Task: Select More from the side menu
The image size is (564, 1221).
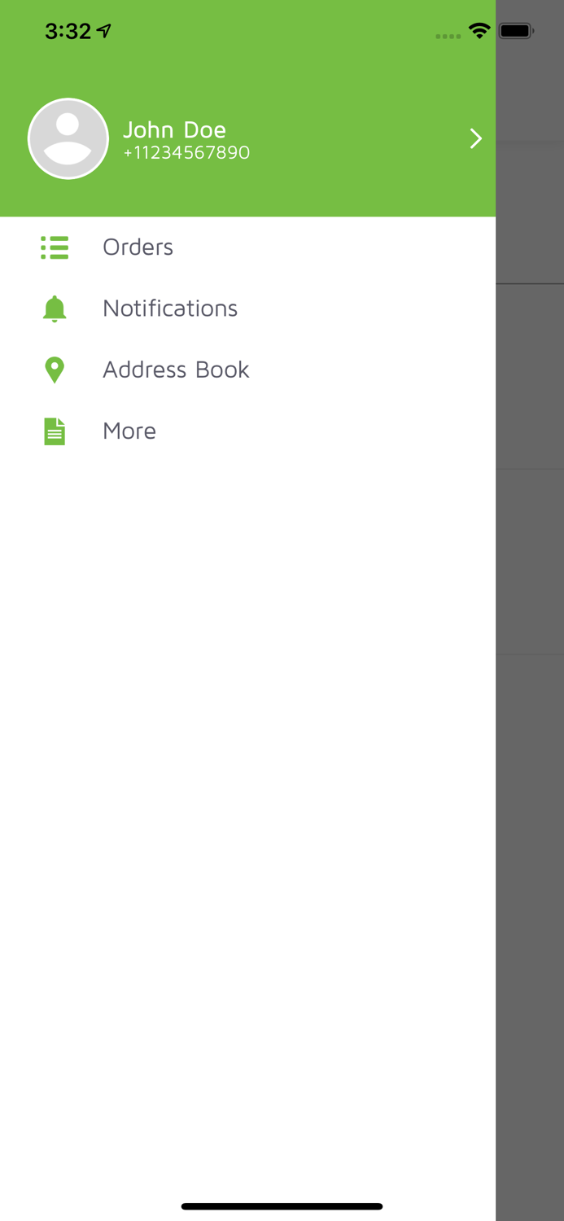Action: 247,431
